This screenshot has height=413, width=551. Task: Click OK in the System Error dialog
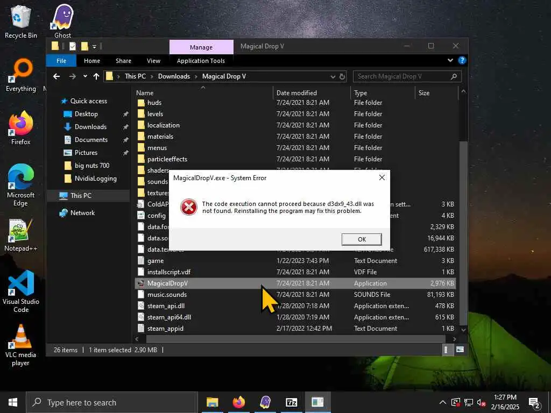362,239
